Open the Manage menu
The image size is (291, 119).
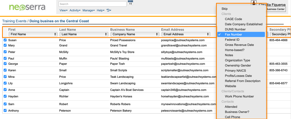coord(89,10)
